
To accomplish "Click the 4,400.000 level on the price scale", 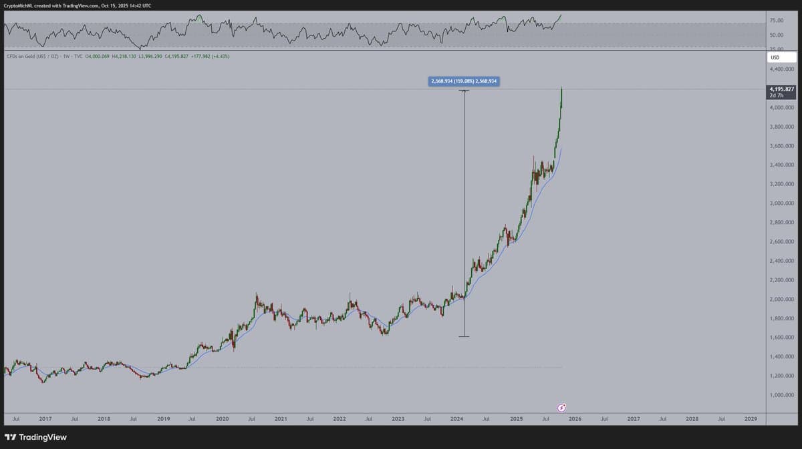I will pyautogui.click(x=781, y=69).
